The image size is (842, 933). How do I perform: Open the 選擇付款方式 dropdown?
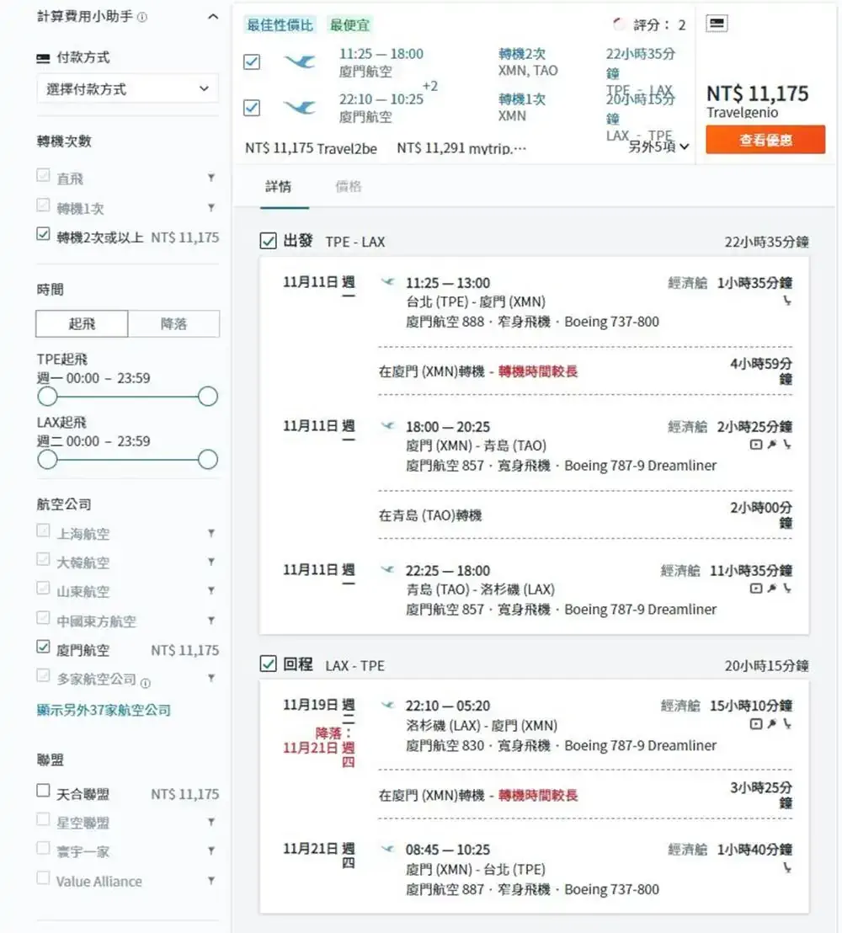click(x=127, y=88)
